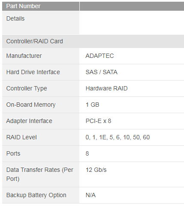Select the SAS / SATA value
The height and width of the screenshot is (207, 184).
click(x=102, y=72)
